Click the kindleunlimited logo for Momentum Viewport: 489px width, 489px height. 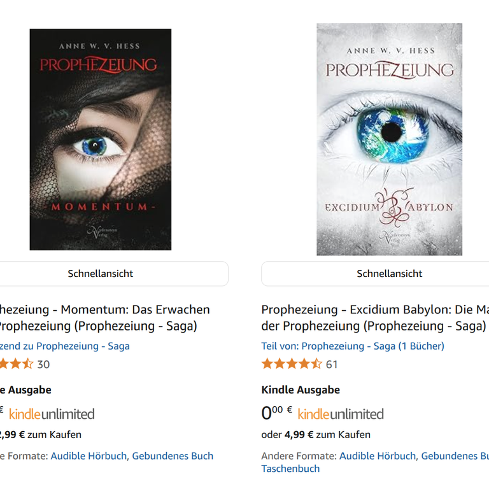52,414
